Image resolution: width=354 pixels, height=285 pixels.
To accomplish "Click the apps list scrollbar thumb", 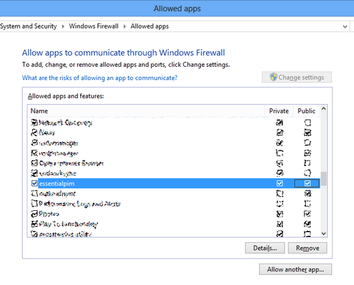I will (324, 178).
